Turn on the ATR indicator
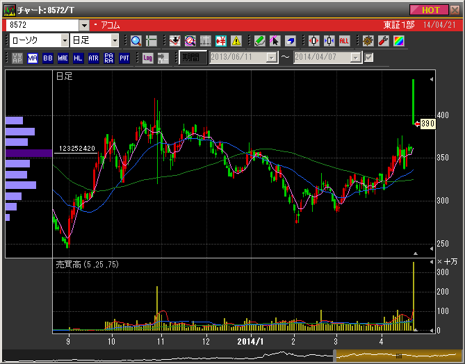The image size is (465, 364). click(x=93, y=58)
